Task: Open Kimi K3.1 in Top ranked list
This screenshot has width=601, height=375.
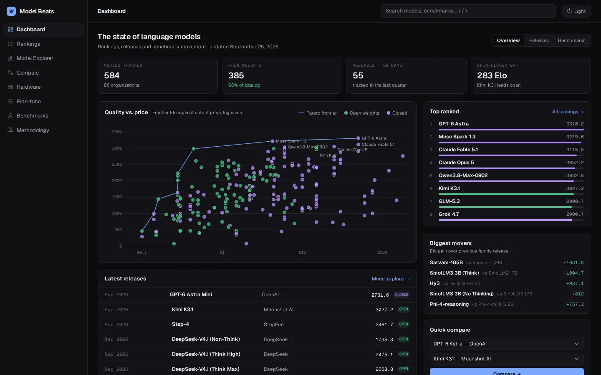Action: [507, 190]
